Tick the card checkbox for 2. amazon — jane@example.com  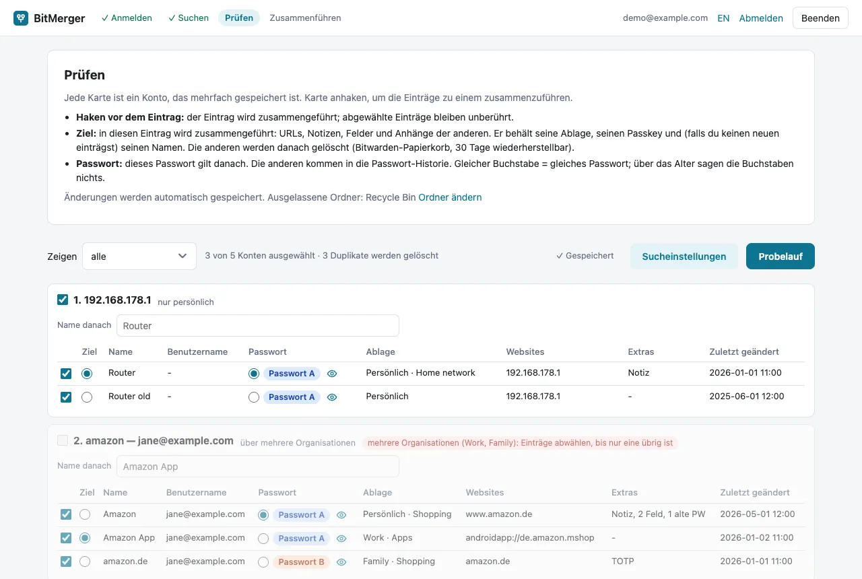tap(63, 441)
